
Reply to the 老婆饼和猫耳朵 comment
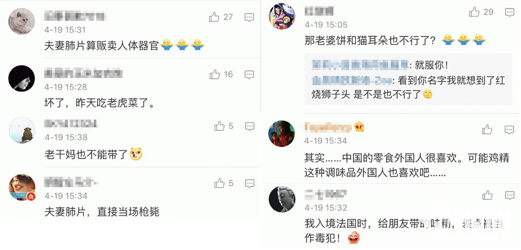pos(510,12)
